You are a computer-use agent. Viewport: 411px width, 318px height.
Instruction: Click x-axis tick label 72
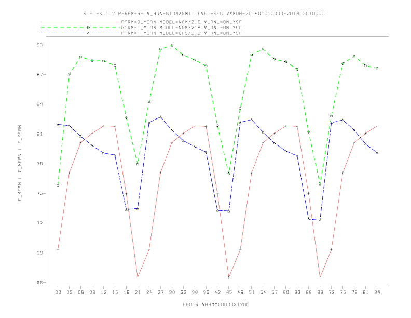[x=331, y=292]
